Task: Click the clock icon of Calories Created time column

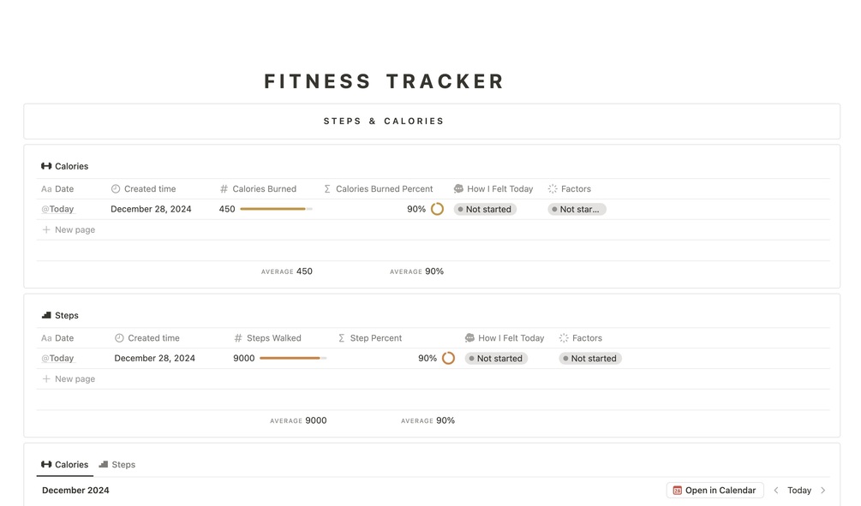Action: pyautogui.click(x=116, y=189)
